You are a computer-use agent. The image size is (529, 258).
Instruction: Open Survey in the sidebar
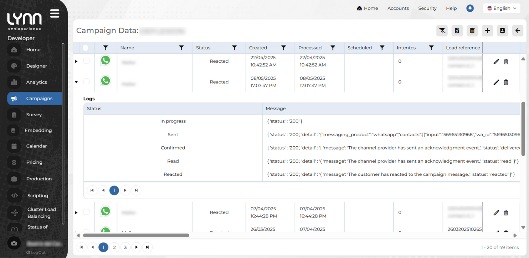(x=35, y=115)
